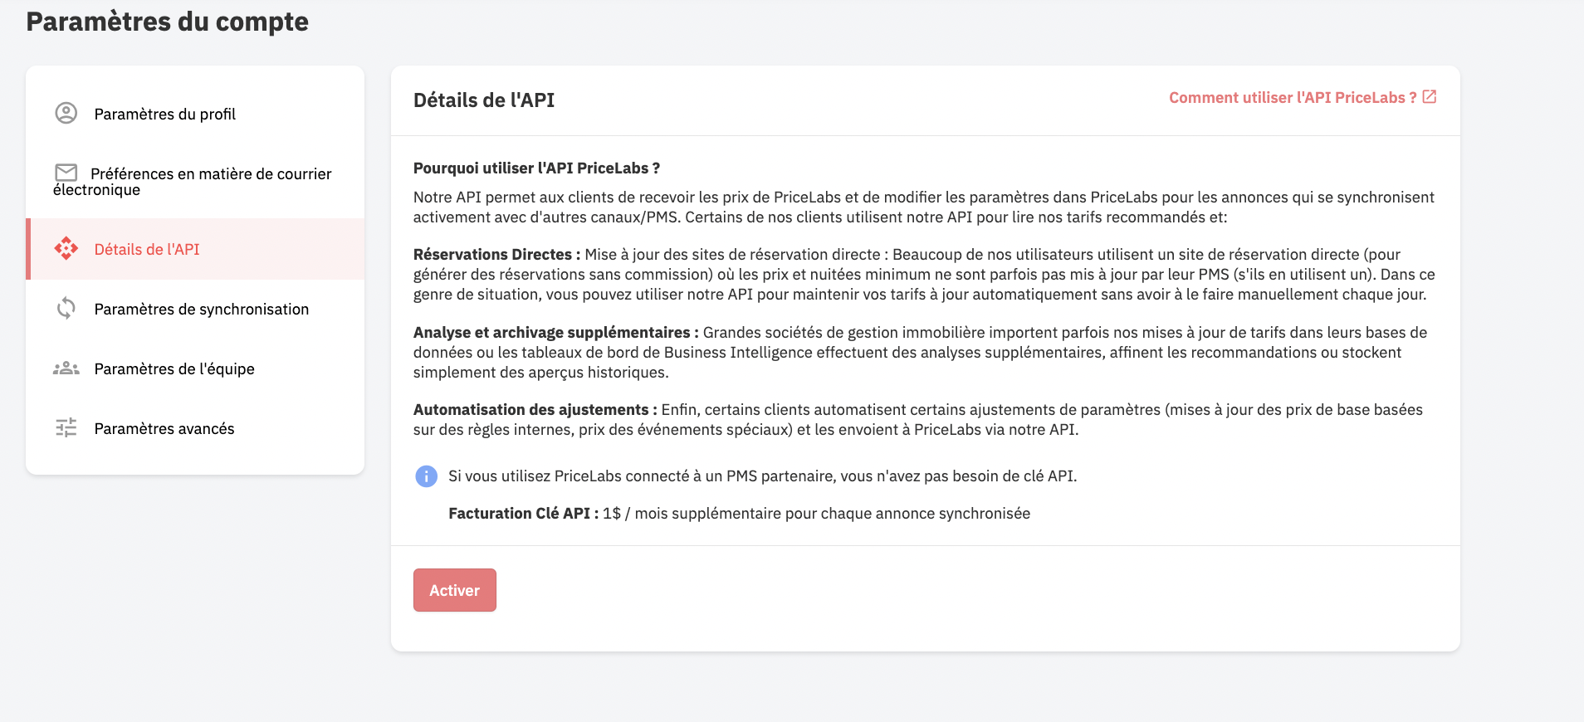
Task: Click the envelope email preferences icon
Action: 66,173
